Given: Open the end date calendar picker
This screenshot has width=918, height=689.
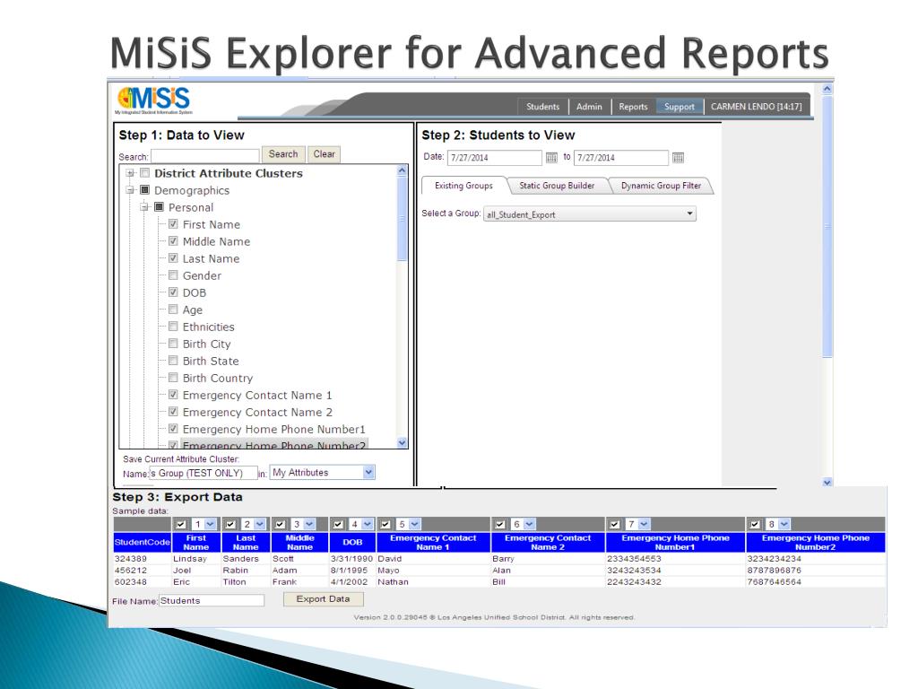Looking at the screenshot, I should [678, 158].
